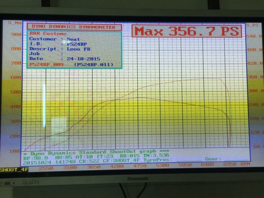Click the 240.0 power axis value
Image resolution: width=264 pixels, height=198 pixels.
(257, 105)
